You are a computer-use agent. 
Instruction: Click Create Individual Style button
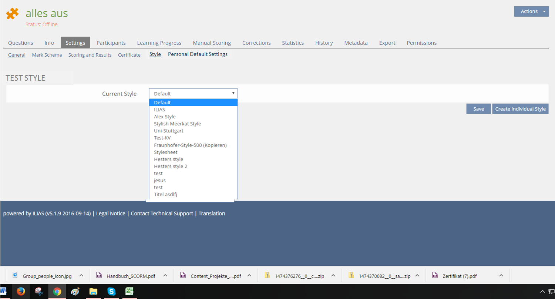[x=520, y=109]
